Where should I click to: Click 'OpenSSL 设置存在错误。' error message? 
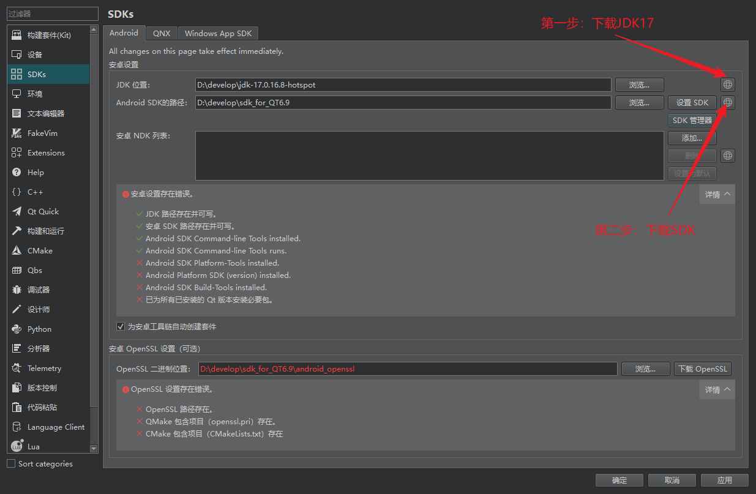pyautogui.click(x=172, y=389)
